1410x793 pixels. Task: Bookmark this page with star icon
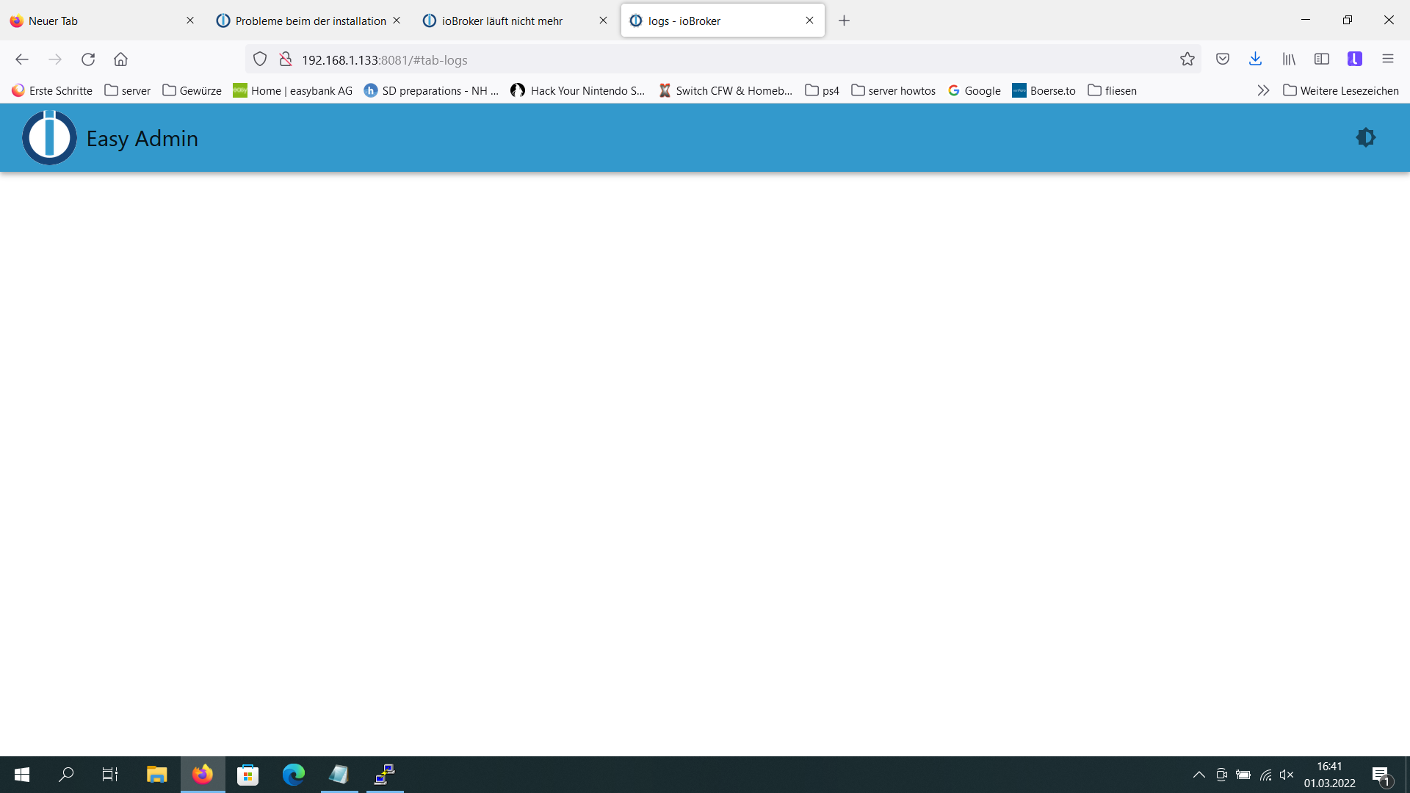pos(1187,59)
